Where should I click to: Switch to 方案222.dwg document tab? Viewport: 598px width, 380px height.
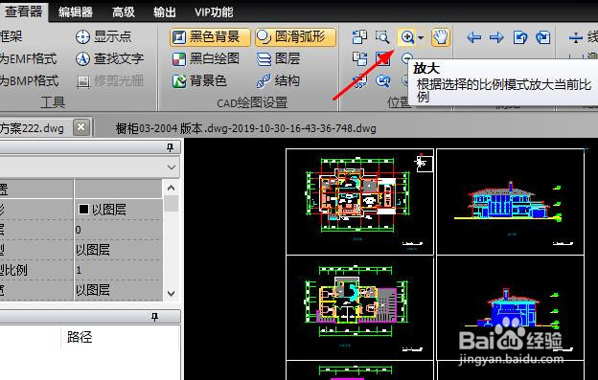tap(32, 128)
